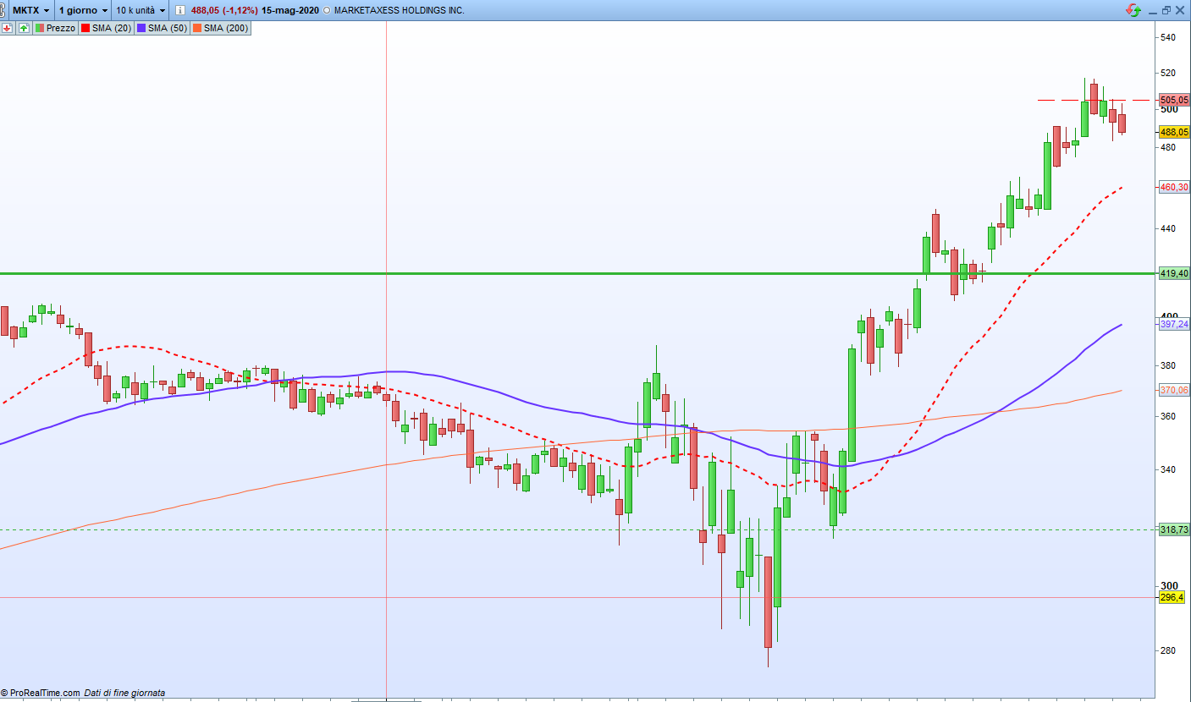Click the purple SMA (50) color swatch
1191x702 pixels.
click(x=141, y=28)
